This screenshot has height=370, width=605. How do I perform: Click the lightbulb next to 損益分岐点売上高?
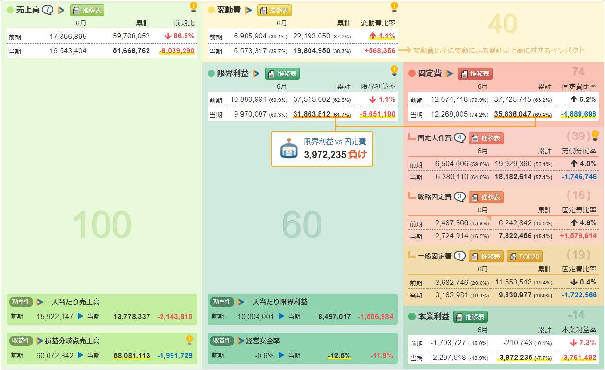point(190,340)
